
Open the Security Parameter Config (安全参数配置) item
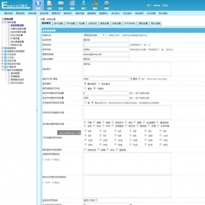tap(17, 41)
